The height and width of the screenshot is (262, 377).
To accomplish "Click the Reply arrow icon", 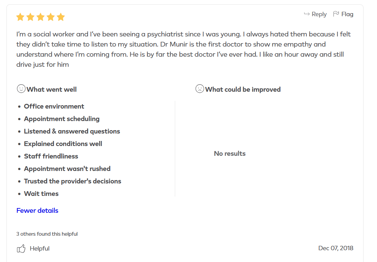I will (307, 14).
